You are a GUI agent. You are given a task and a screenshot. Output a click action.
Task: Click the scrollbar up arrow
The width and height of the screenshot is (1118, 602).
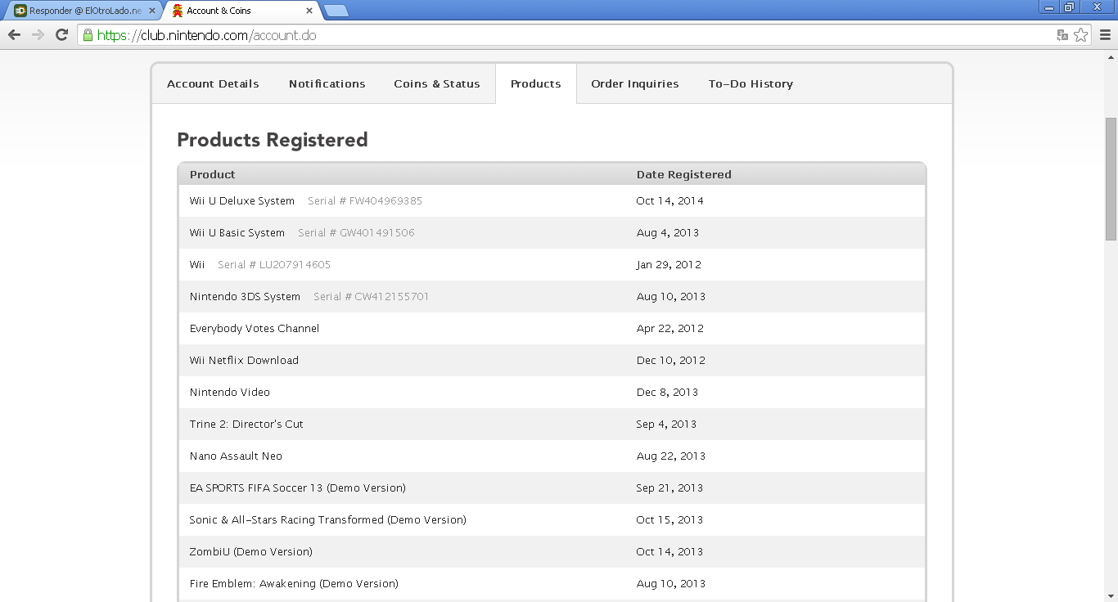(x=1111, y=56)
